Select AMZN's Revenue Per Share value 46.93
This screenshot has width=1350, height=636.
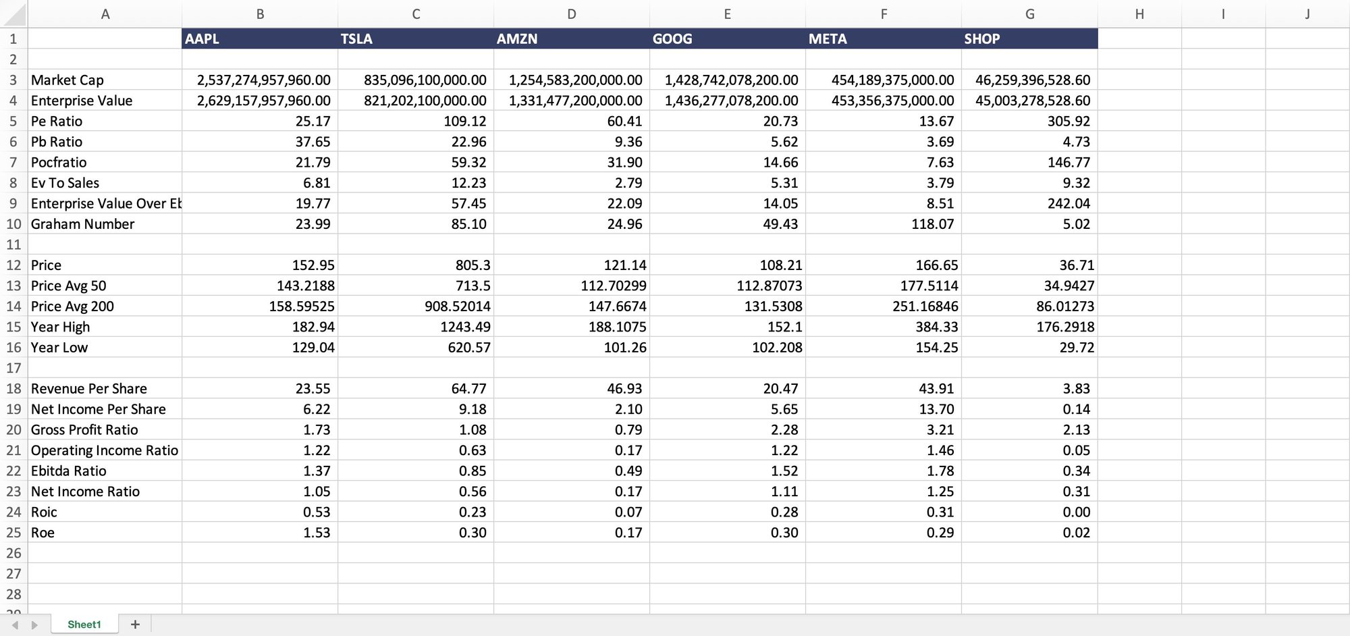coord(571,388)
